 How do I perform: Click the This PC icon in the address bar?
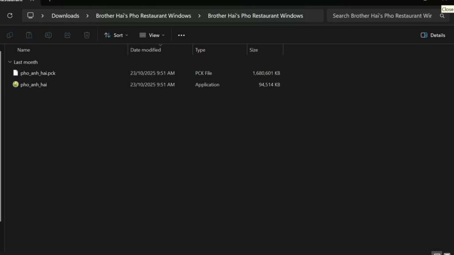[x=30, y=15]
